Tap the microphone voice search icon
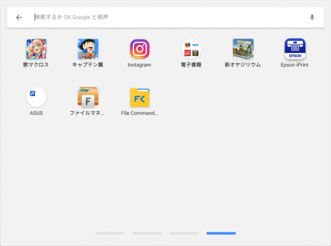Viewport: 331px width, 246px height. point(312,17)
